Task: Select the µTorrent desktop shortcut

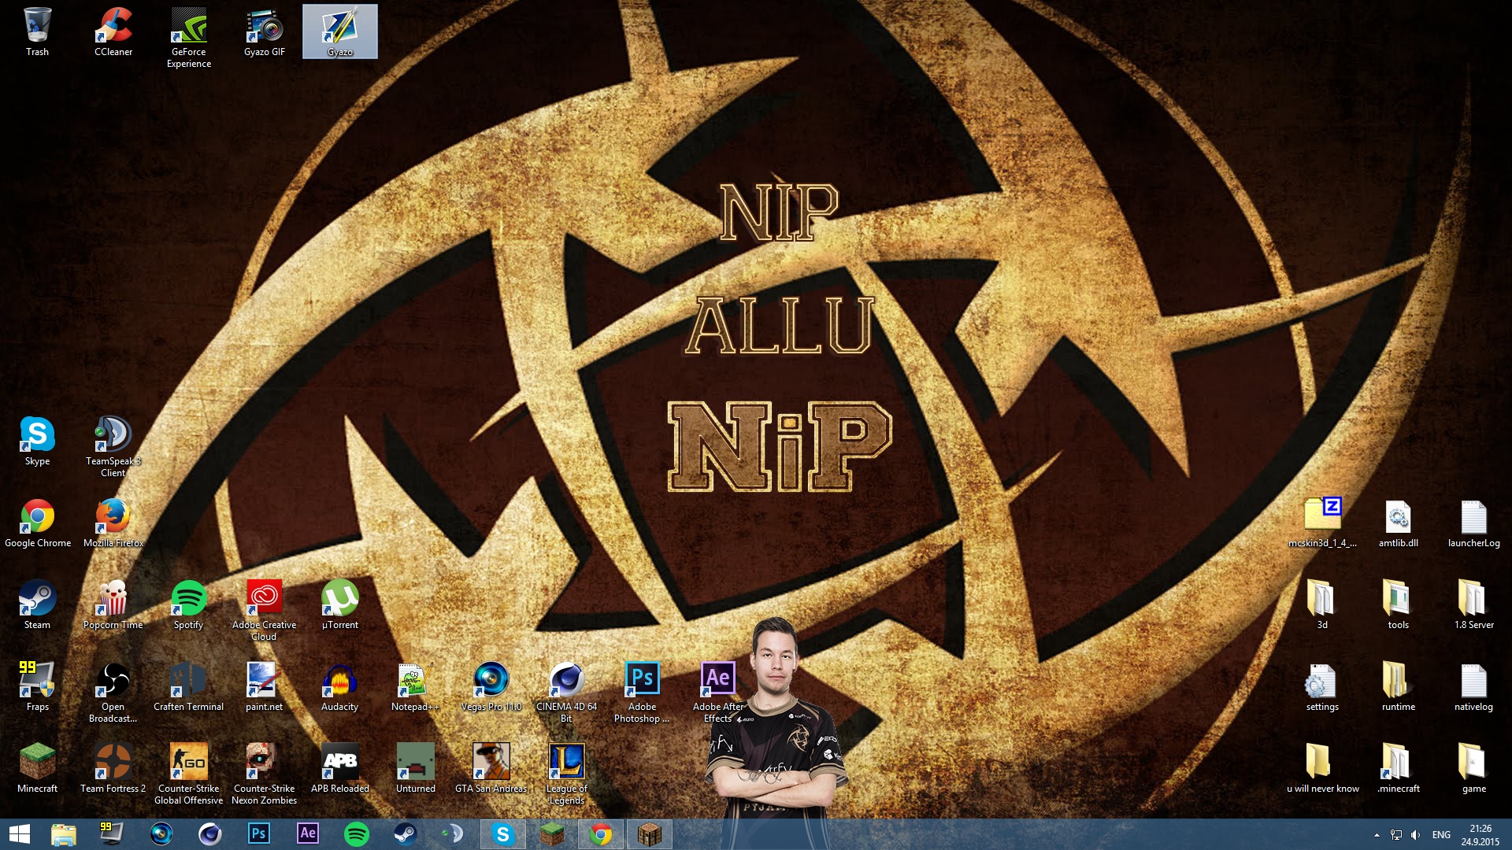Action: (x=340, y=604)
